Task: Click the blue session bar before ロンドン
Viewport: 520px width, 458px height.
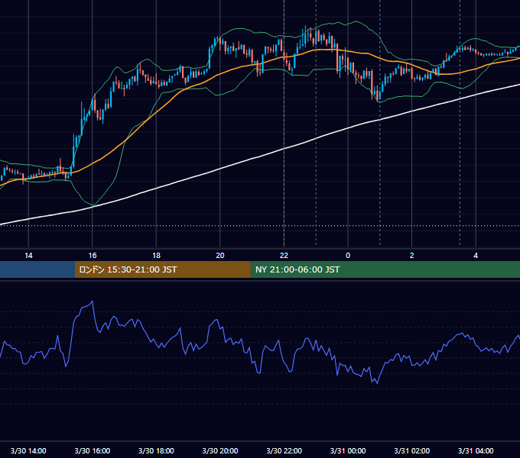Action: click(37, 269)
